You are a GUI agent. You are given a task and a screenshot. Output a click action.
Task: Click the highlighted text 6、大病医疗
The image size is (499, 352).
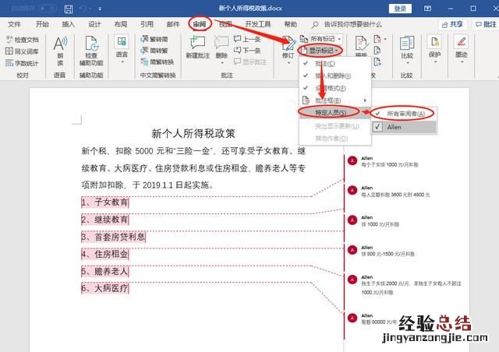105,288
